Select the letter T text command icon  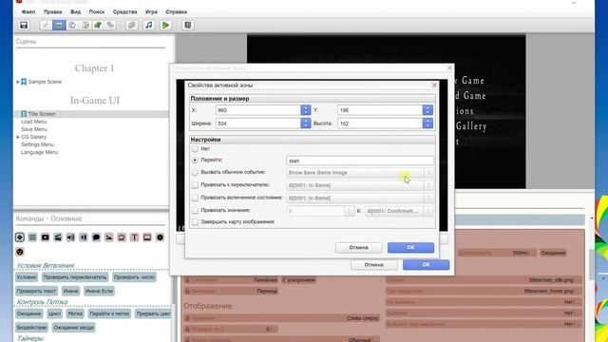135,237
